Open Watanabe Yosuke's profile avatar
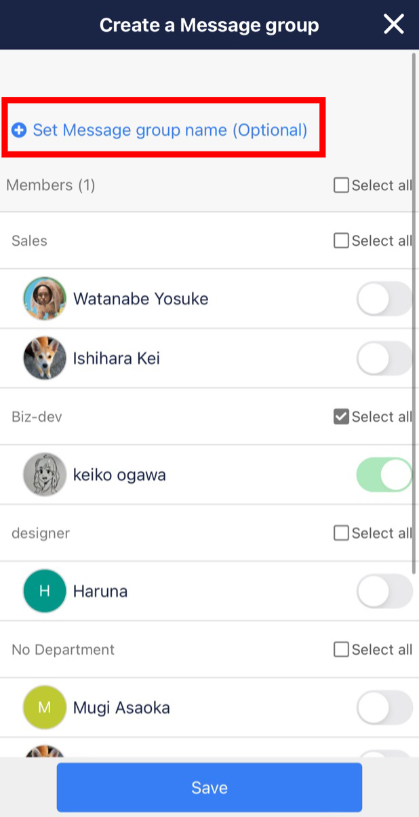Image resolution: width=419 pixels, height=817 pixels. 44,299
